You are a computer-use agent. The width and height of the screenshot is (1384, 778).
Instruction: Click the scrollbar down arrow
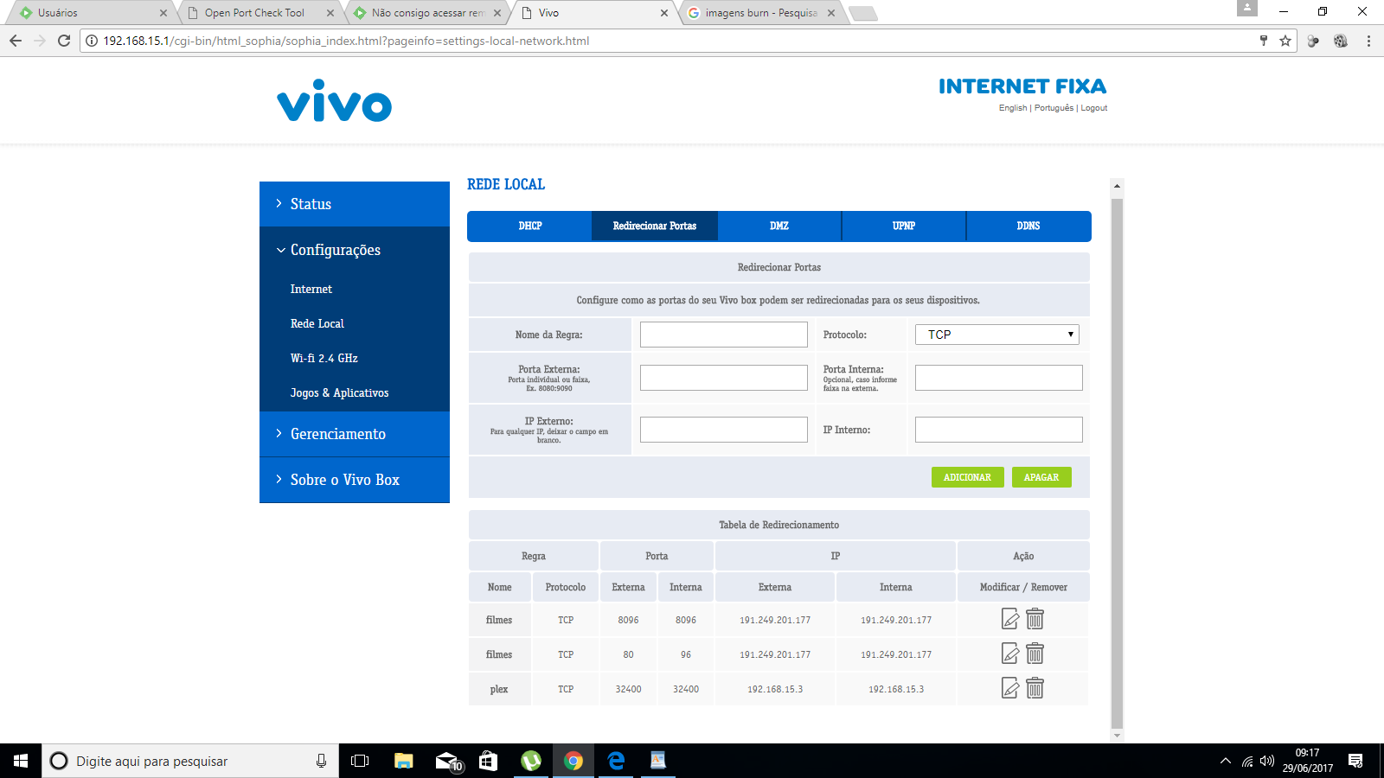(1117, 736)
